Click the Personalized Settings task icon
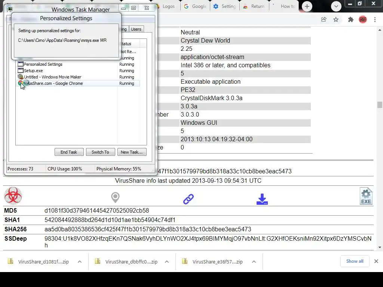The image size is (383, 287). (21, 64)
